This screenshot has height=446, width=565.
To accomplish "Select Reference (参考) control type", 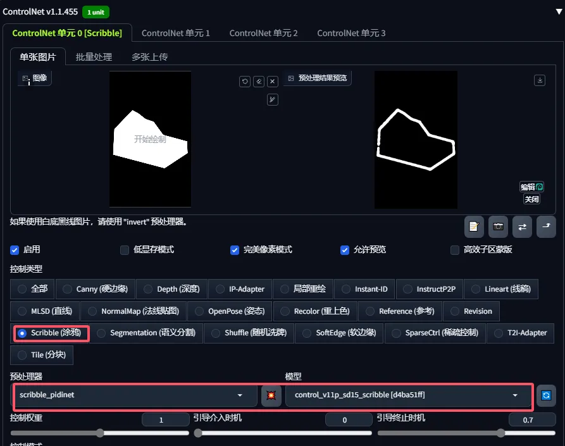I will pos(400,311).
